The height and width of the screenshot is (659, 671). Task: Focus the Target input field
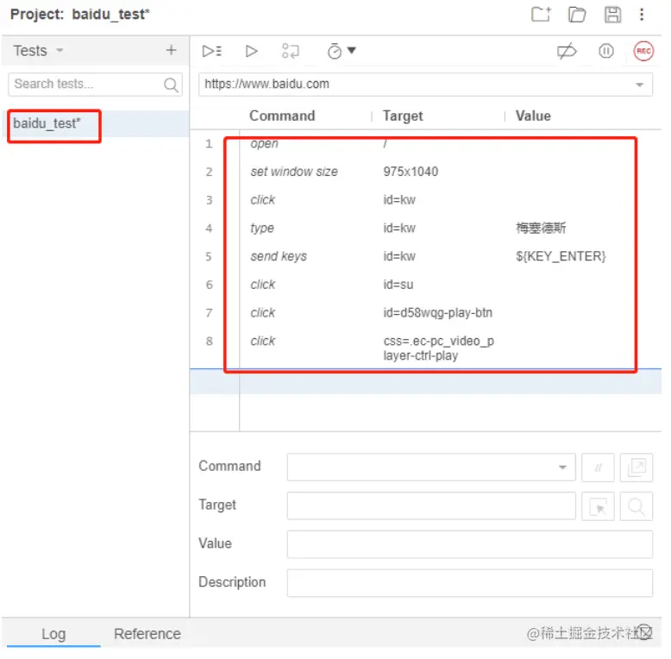pyautogui.click(x=431, y=505)
